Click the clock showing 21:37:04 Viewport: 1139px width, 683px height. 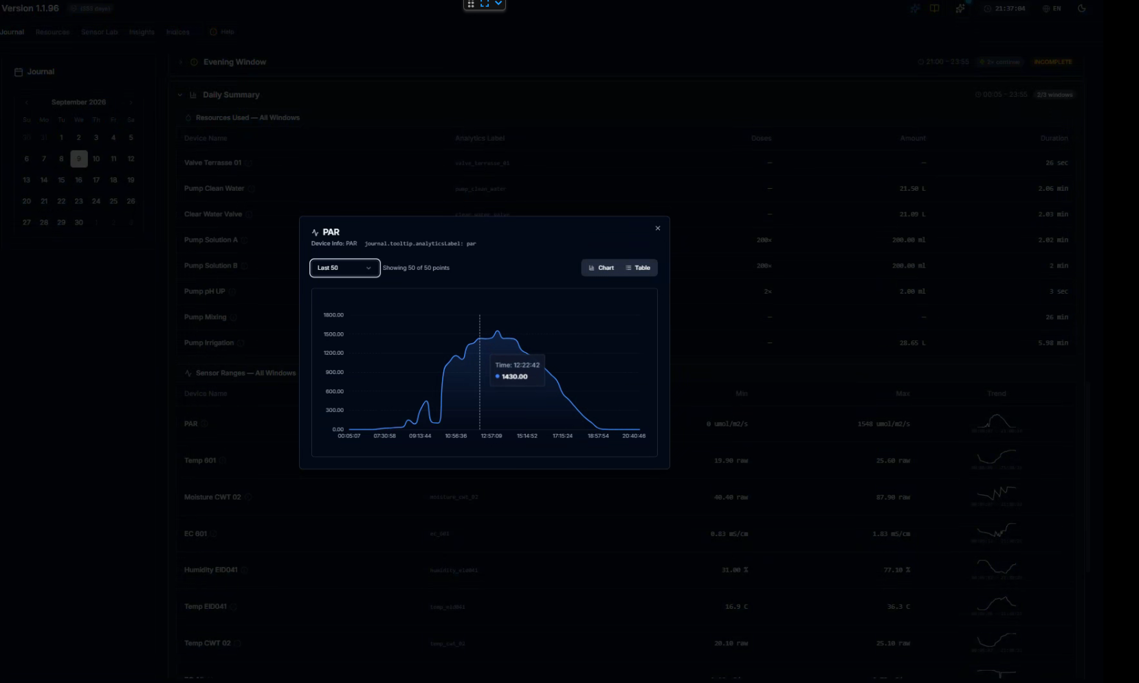[x=1005, y=9]
